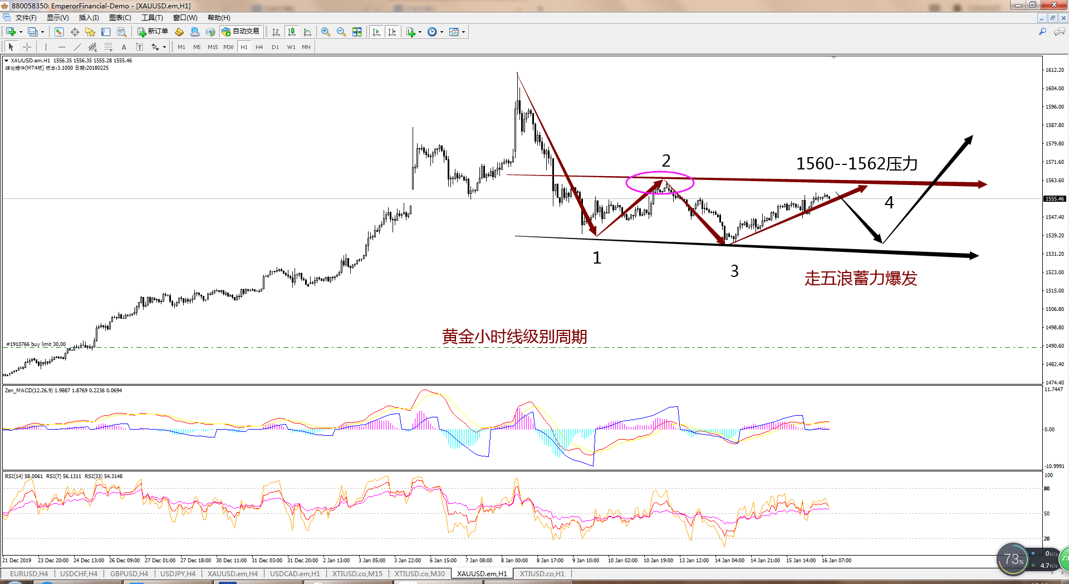Click the 73% memory usage floating widget

[1013, 559]
